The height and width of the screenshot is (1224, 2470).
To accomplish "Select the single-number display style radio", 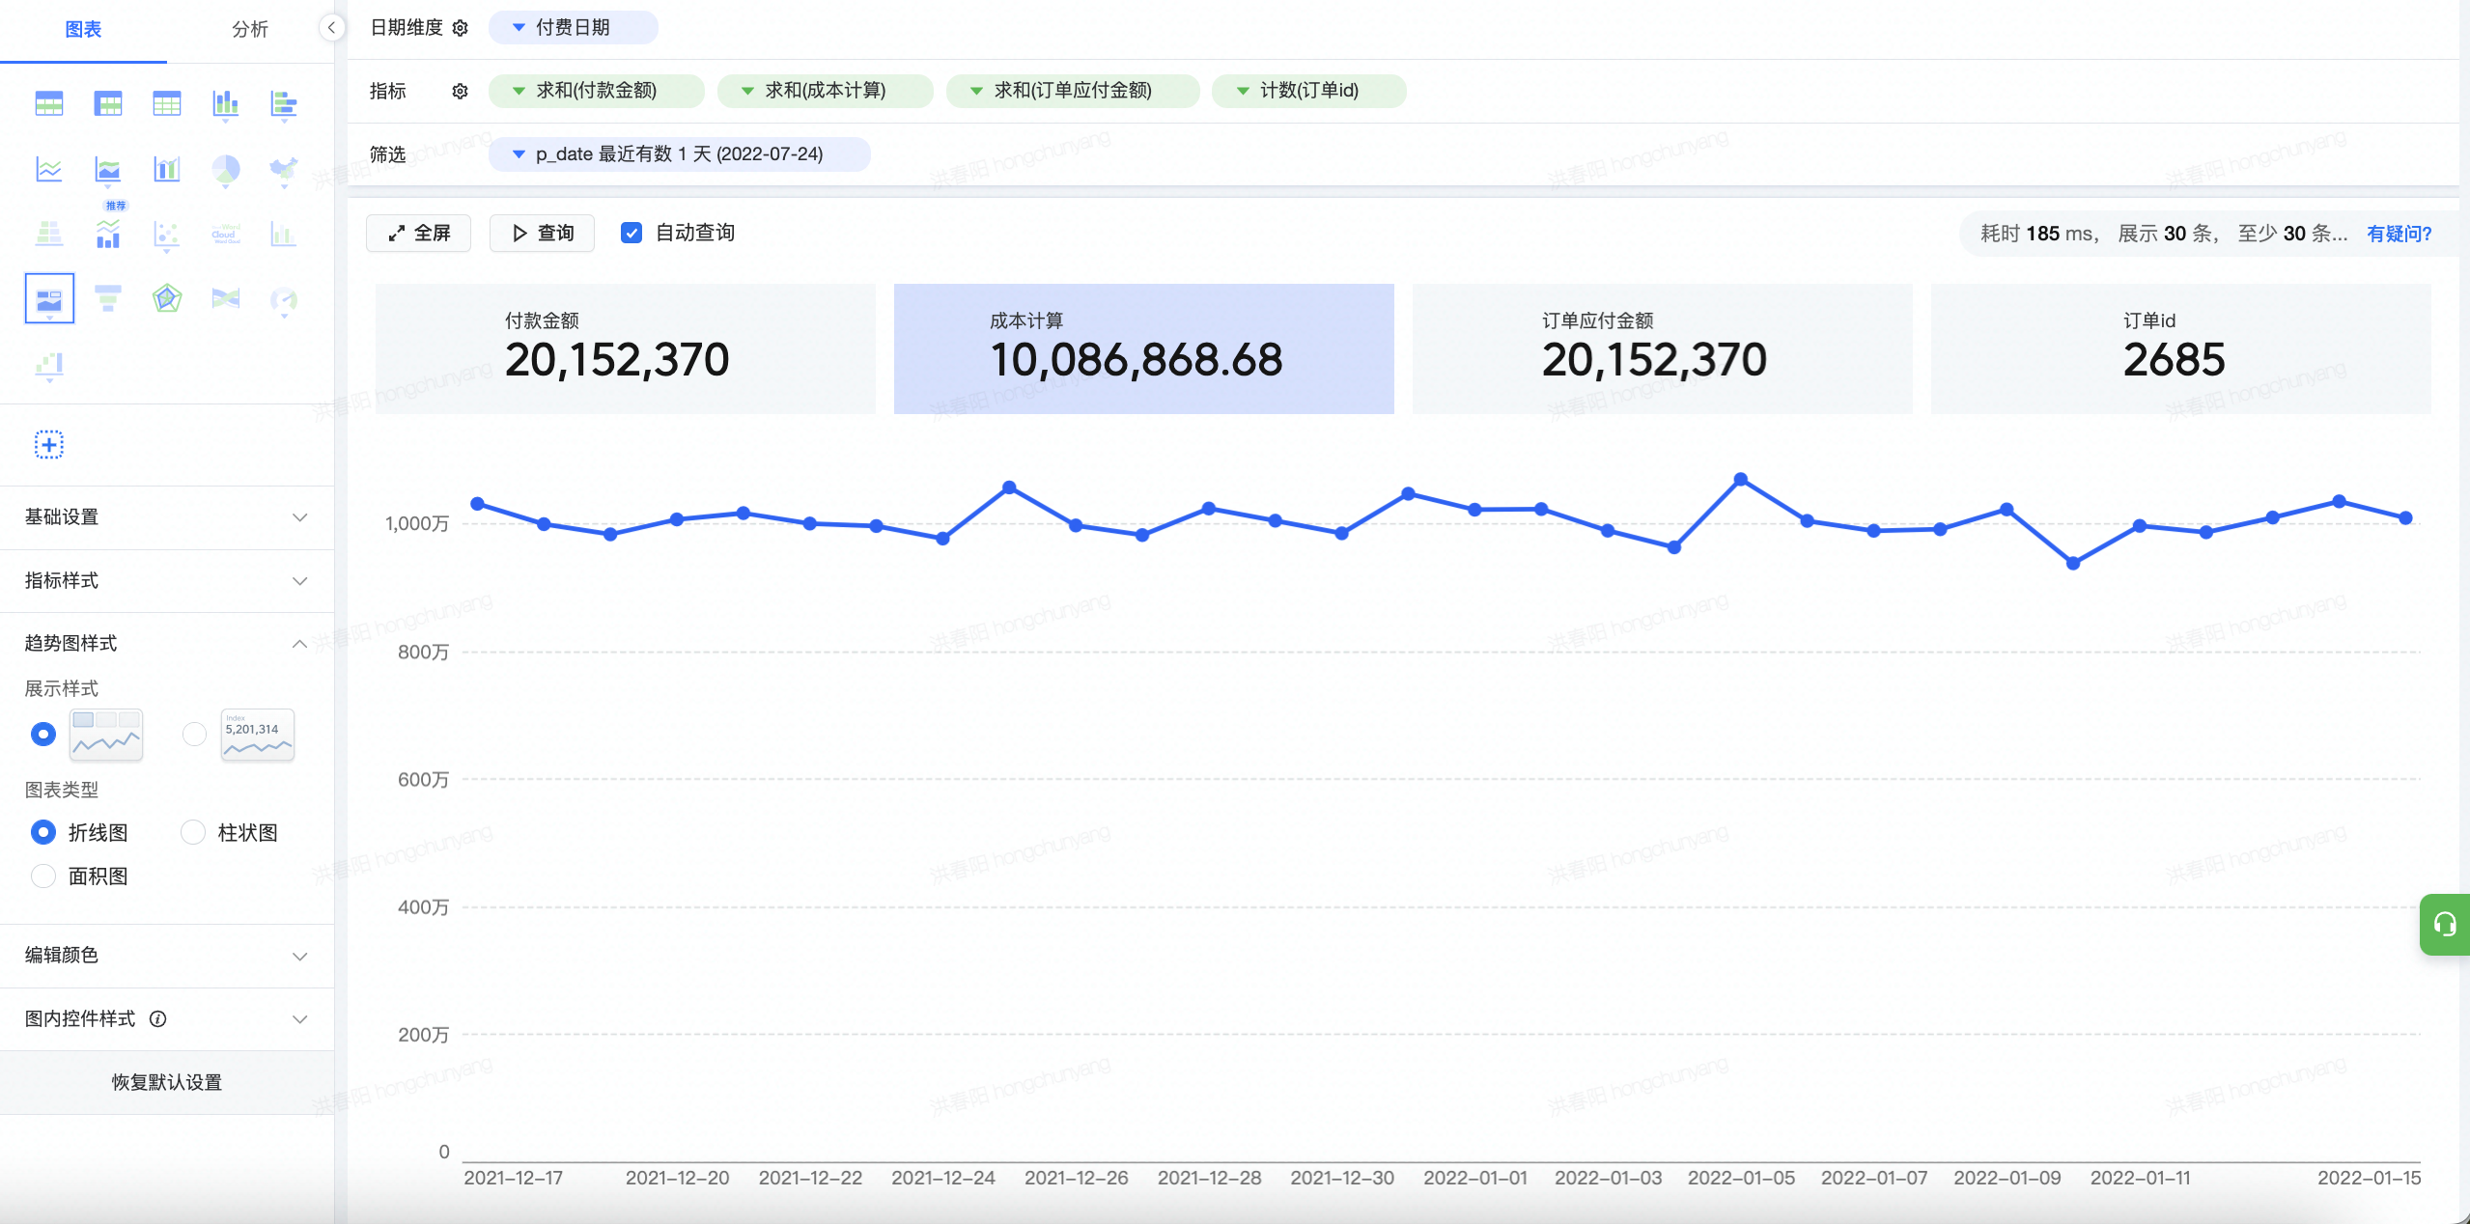I will point(194,735).
